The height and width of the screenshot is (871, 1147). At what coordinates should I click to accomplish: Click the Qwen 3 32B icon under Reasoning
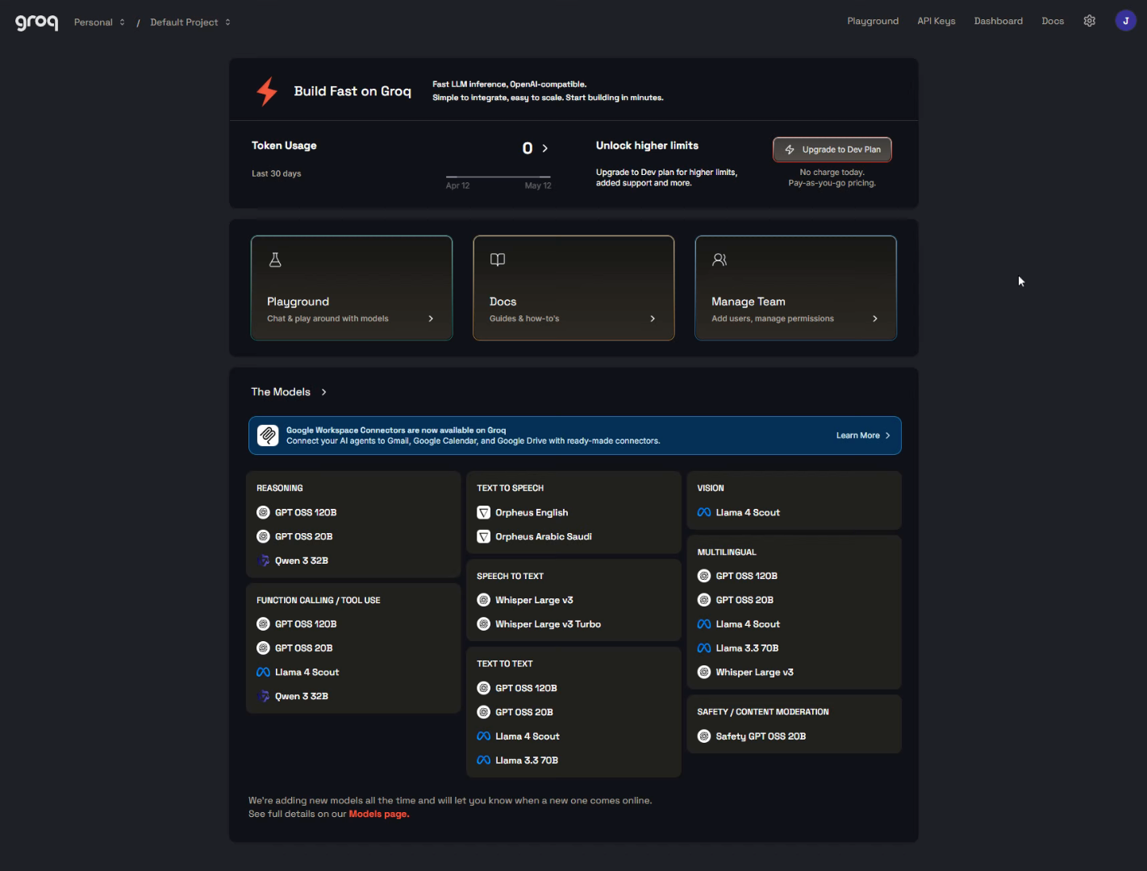pyautogui.click(x=263, y=561)
